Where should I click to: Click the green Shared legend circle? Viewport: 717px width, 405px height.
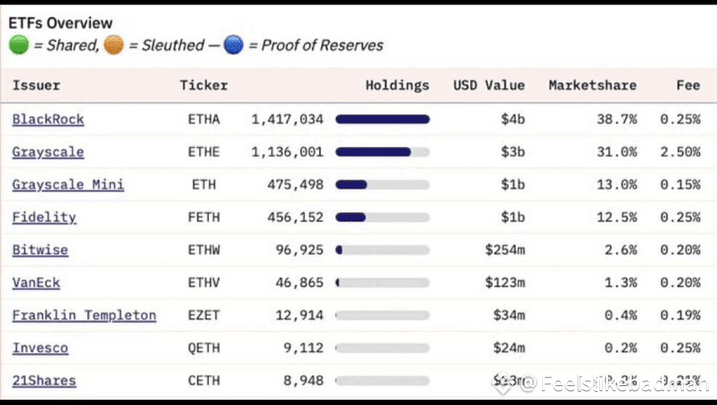point(19,45)
